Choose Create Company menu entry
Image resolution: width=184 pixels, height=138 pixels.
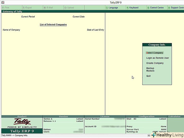point(155,63)
